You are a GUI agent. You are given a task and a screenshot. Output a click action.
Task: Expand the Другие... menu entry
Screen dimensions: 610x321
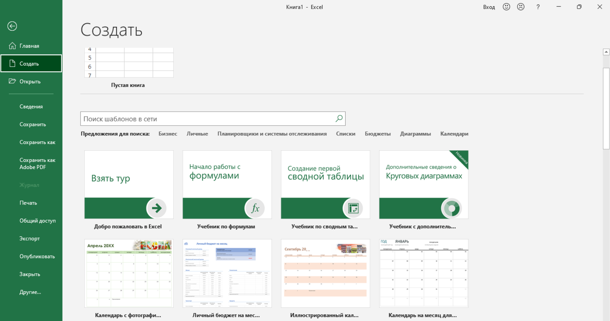(x=30, y=292)
